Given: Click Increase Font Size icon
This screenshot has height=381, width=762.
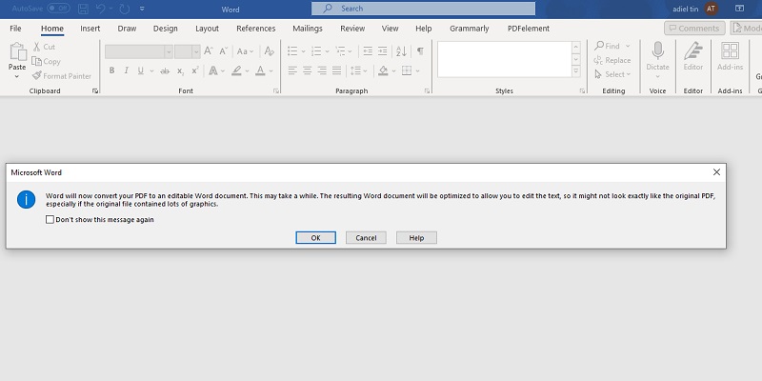Looking at the screenshot, I should (209, 51).
